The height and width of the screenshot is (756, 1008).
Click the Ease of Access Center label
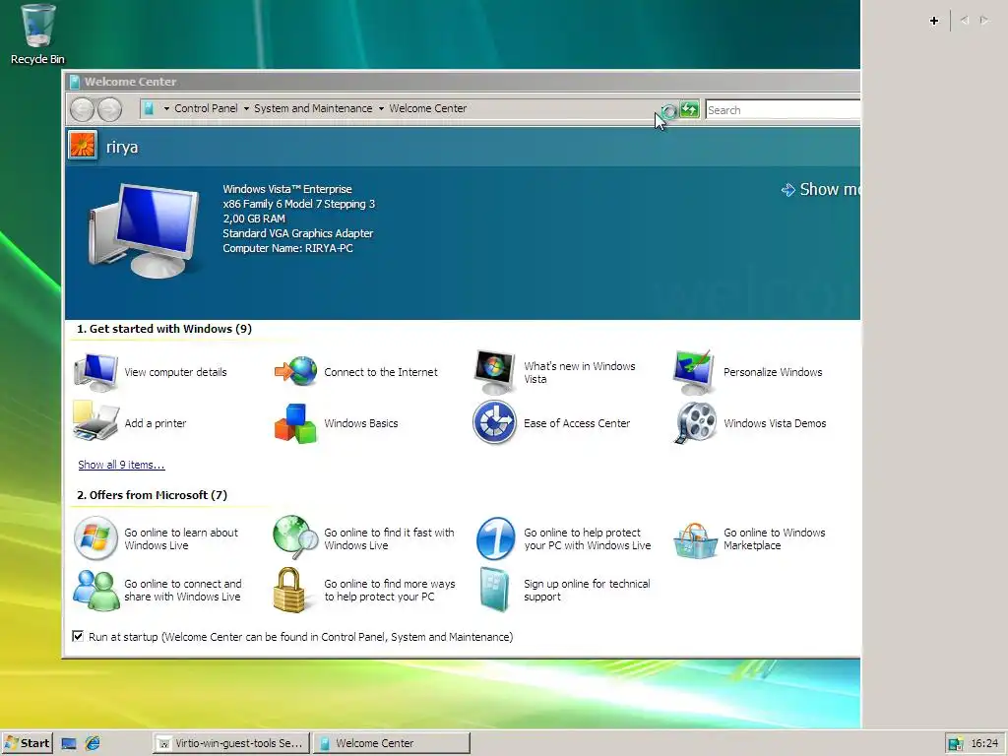(x=577, y=423)
